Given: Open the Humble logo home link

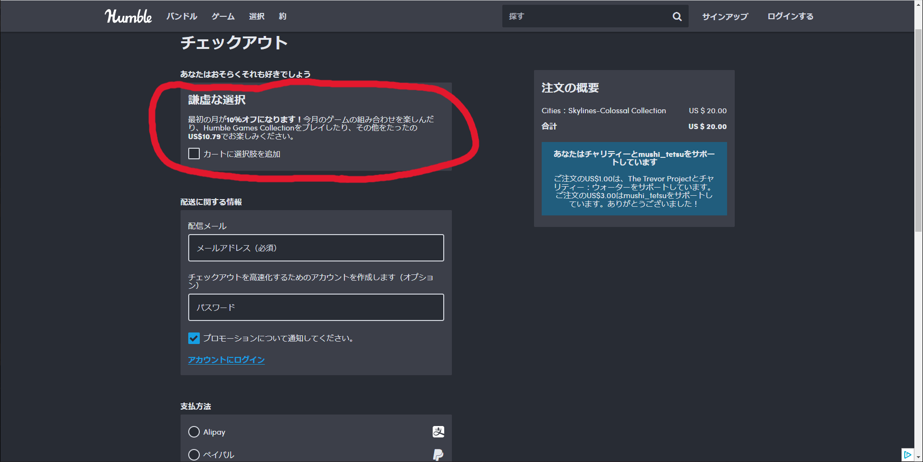Looking at the screenshot, I should pos(128,16).
